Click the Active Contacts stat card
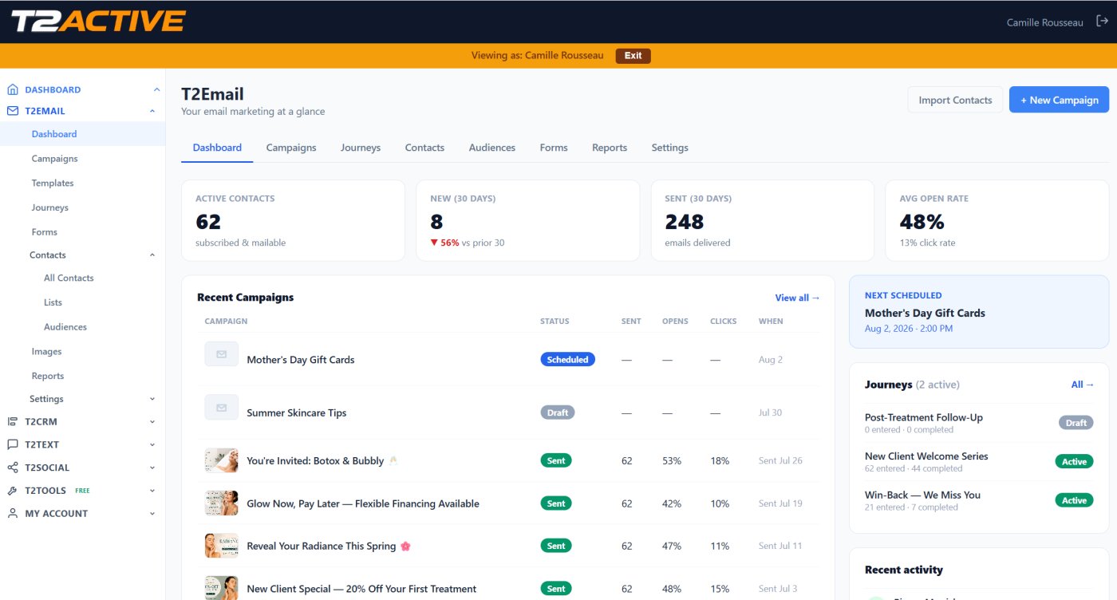1117x600 pixels. pyautogui.click(x=293, y=220)
